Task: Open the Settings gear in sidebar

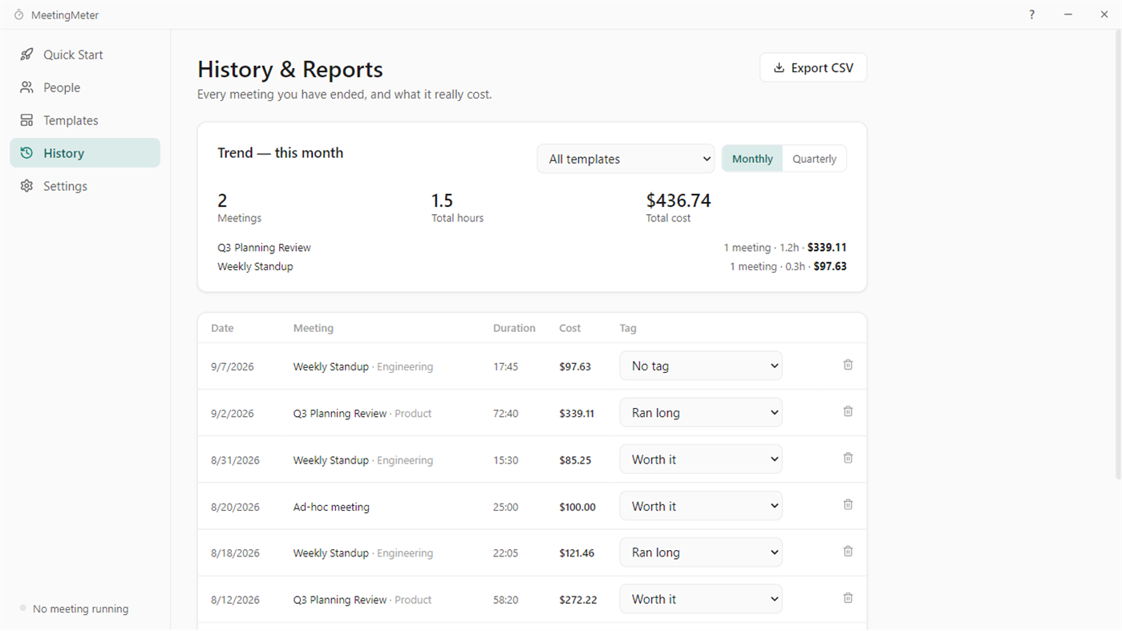Action: 85,186
